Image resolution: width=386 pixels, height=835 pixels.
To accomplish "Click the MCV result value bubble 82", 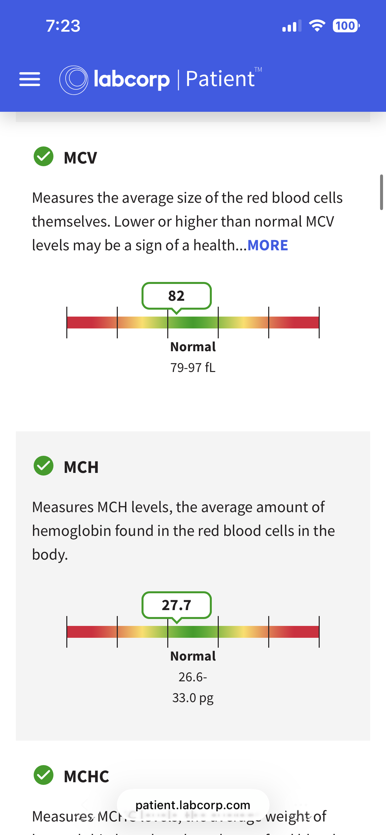I will coord(177,296).
